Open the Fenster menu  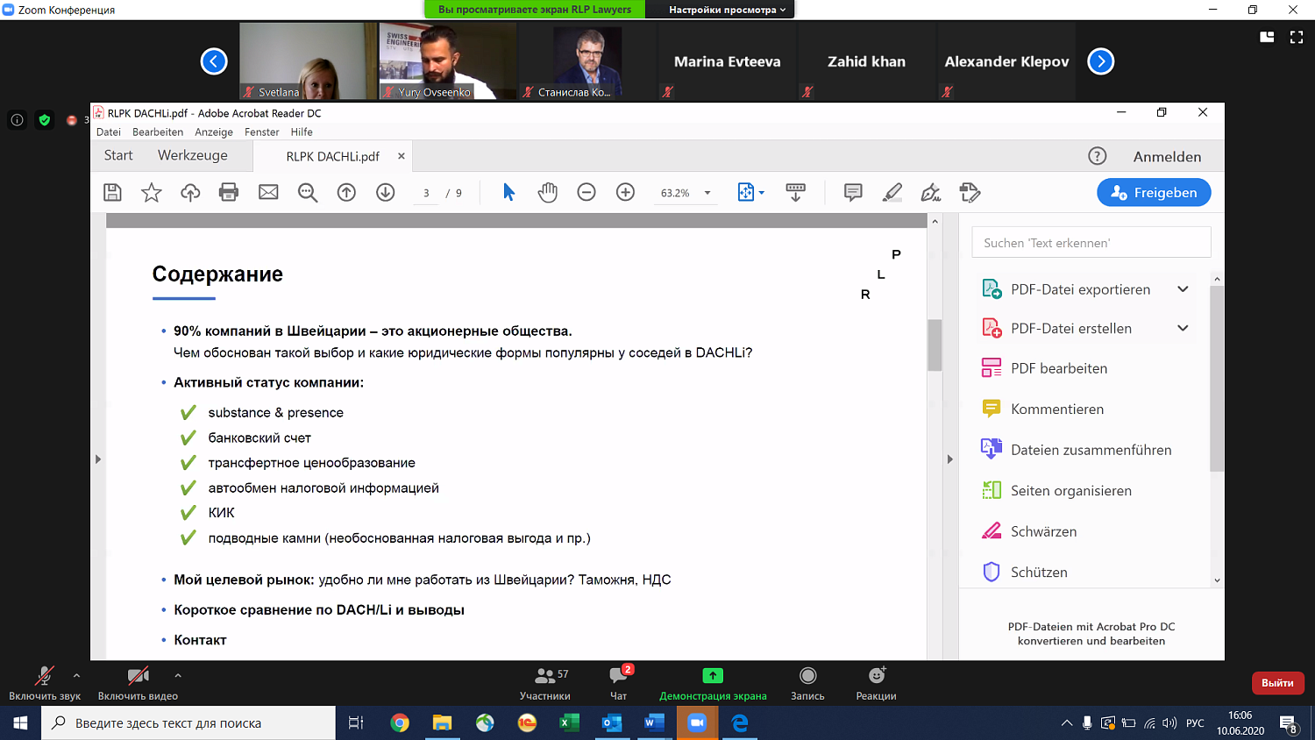click(x=262, y=132)
